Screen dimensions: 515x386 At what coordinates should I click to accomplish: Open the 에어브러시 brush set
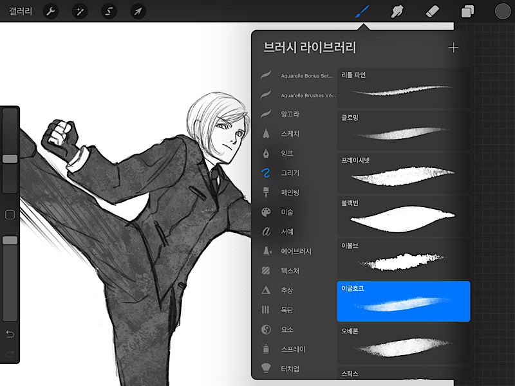(x=297, y=252)
